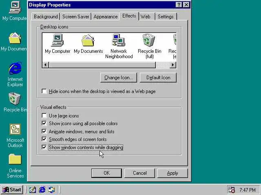Viewport: 261px width, 195px height.
Task: Open the Screen Saver tab
Action: coord(76,17)
